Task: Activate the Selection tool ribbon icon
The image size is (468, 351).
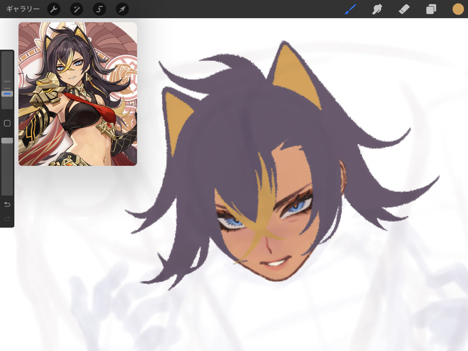Action: click(100, 9)
